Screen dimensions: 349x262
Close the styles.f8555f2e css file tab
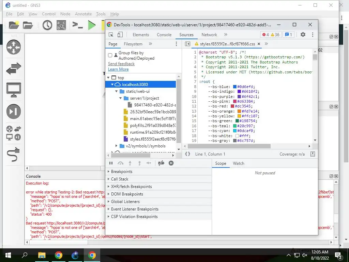pos(259,44)
